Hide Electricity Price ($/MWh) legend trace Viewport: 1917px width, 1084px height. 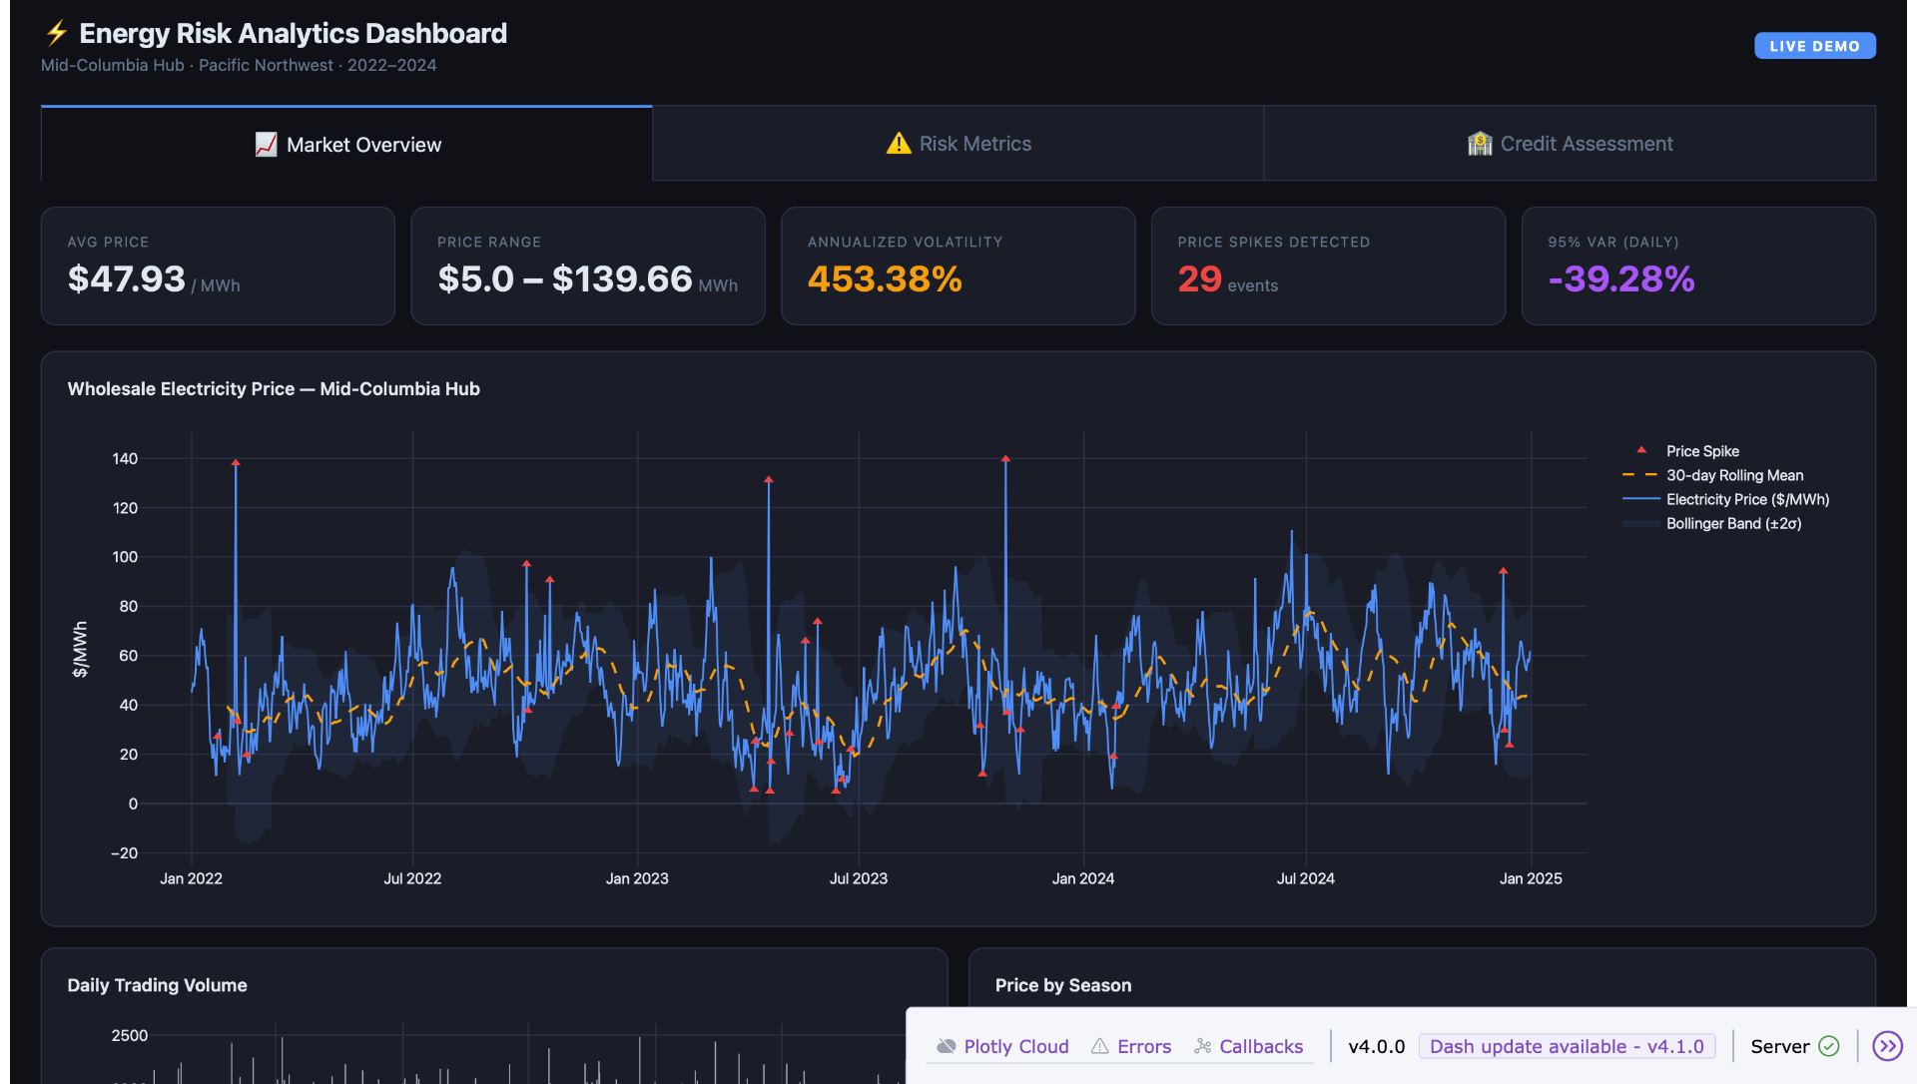click(1747, 499)
